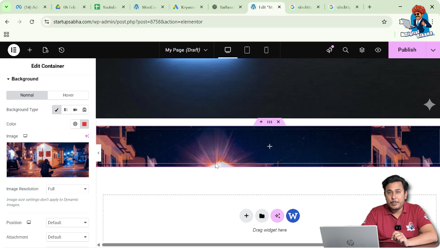Click the Publish button
The width and height of the screenshot is (440, 249).
coord(407,50)
